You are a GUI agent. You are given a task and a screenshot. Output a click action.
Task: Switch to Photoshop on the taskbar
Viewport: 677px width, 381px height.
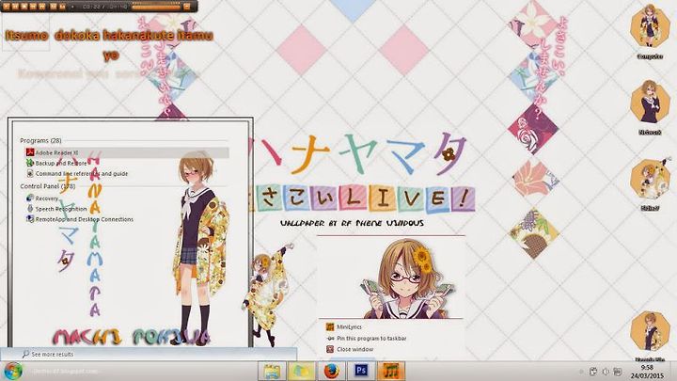click(x=361, y=371)
